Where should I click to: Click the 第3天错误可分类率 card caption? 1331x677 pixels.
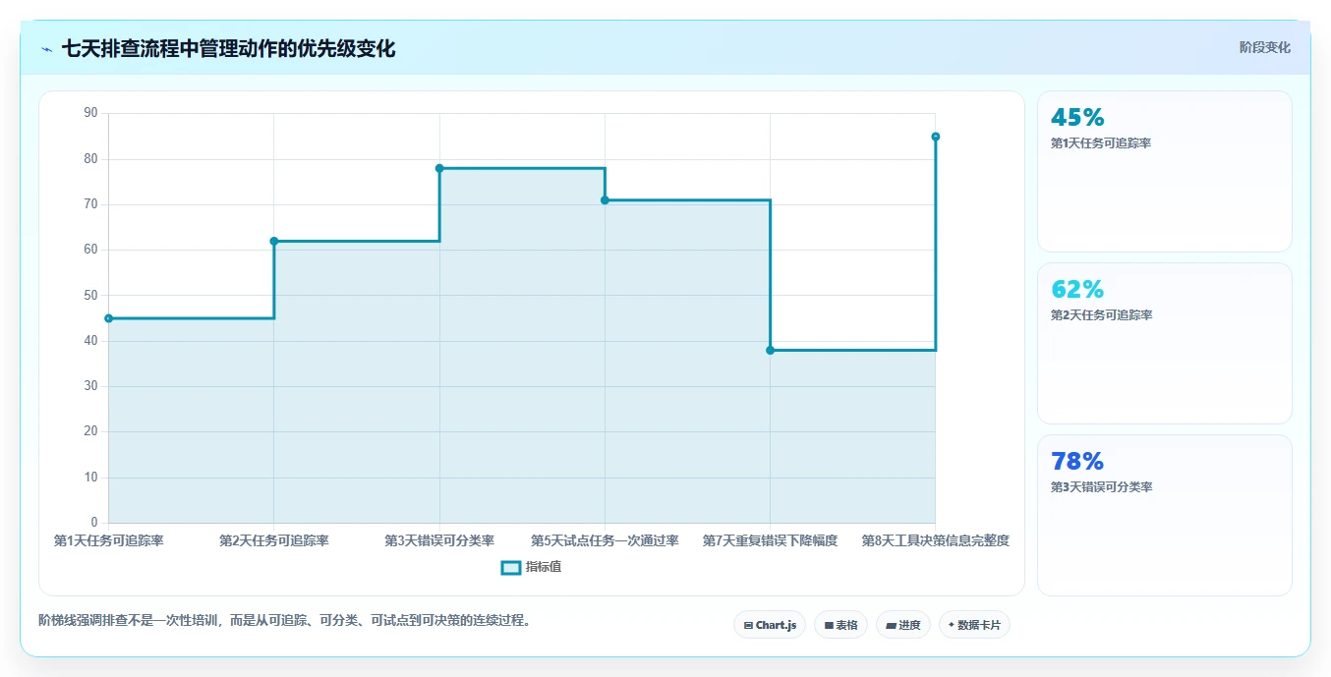(1101, 487)
